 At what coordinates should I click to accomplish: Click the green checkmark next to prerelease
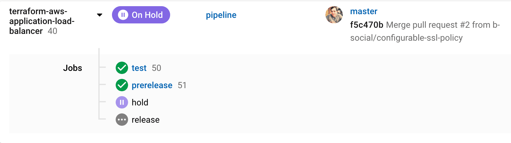(x=122, y=85)
